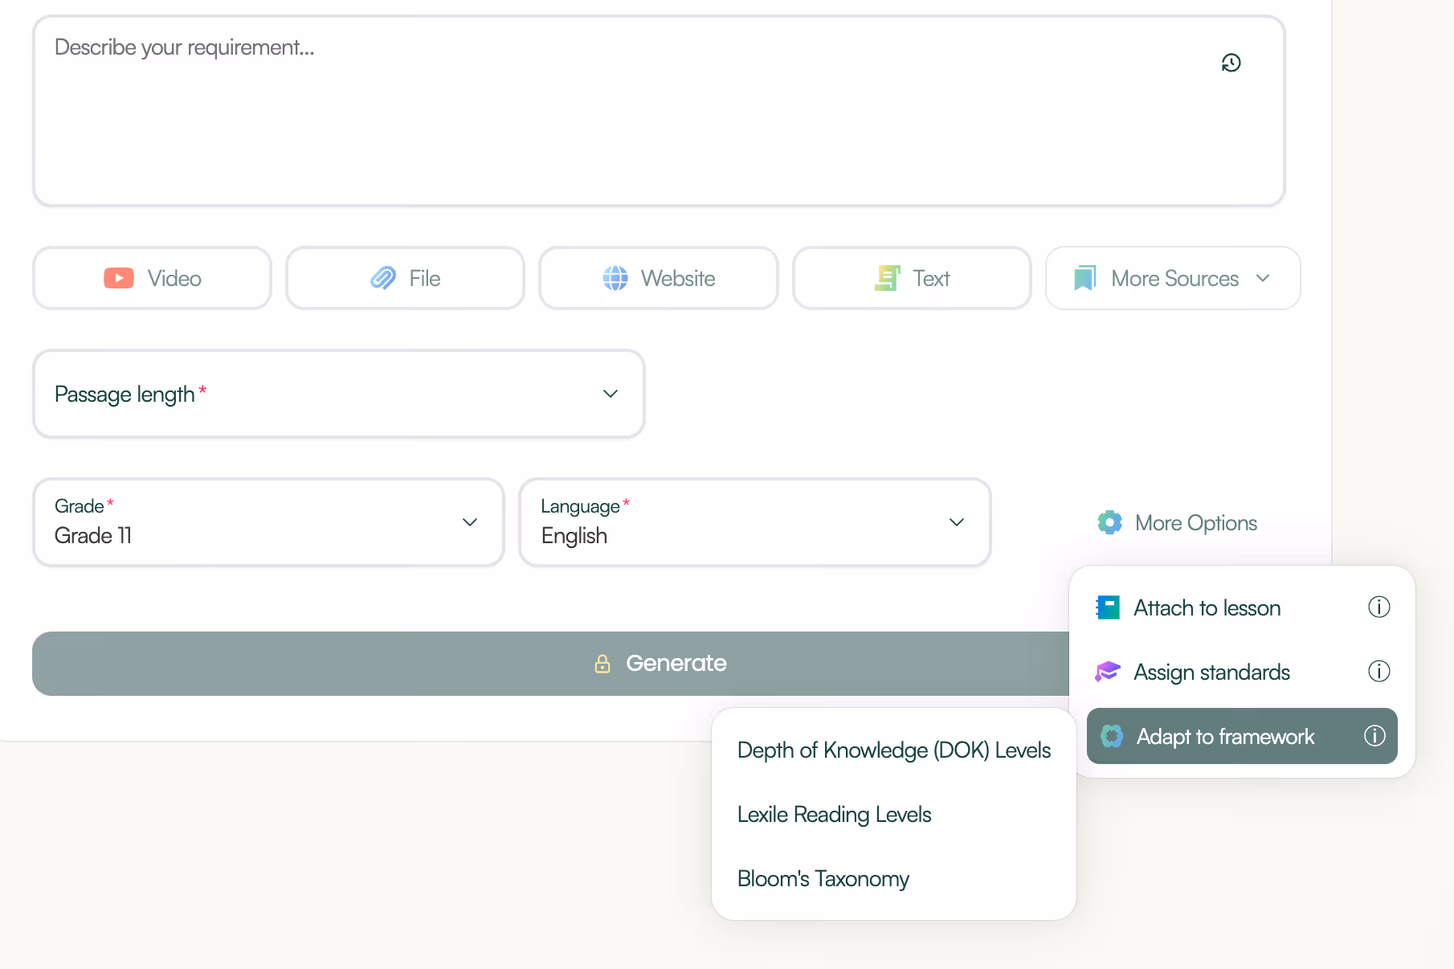This screenshot has width=1454, height=969.
Task: Open the Grade dropdown showing Grade 11
Action: click(x=268, y=522)
